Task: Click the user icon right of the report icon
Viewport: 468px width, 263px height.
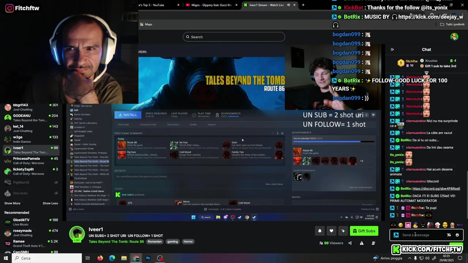Action: [373, 243]
